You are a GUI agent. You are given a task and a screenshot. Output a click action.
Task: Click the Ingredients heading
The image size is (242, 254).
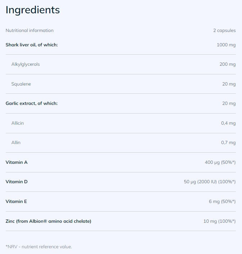coord(33,10)
